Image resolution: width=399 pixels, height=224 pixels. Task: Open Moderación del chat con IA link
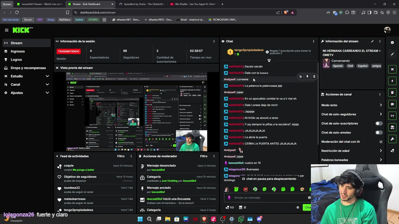click(352, 142)
